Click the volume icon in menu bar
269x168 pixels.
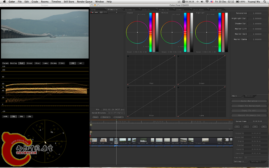[x=202, y=2]
